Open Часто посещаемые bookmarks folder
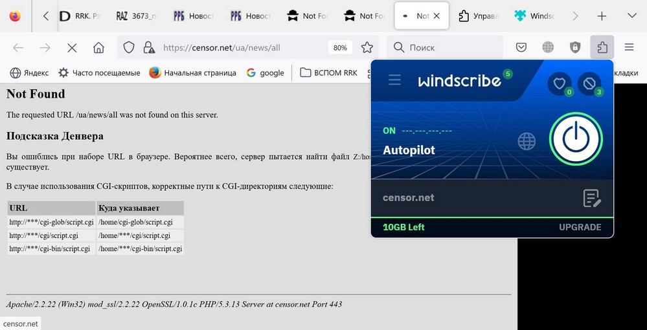The width and height of the screenshot is (647, 330). (x=100, y=73)
